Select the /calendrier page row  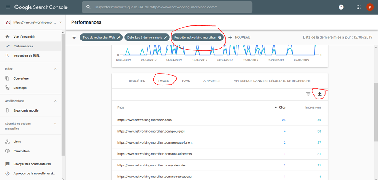pos(220,165)
